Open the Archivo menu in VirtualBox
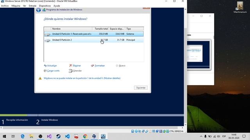The width and height of the screenshot is (250, 140). tap(5, 6)
